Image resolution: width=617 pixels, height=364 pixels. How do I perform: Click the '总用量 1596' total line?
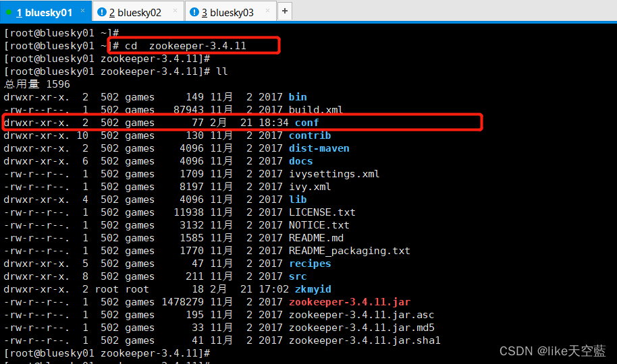pyautogui.click(x=37, y=84)
